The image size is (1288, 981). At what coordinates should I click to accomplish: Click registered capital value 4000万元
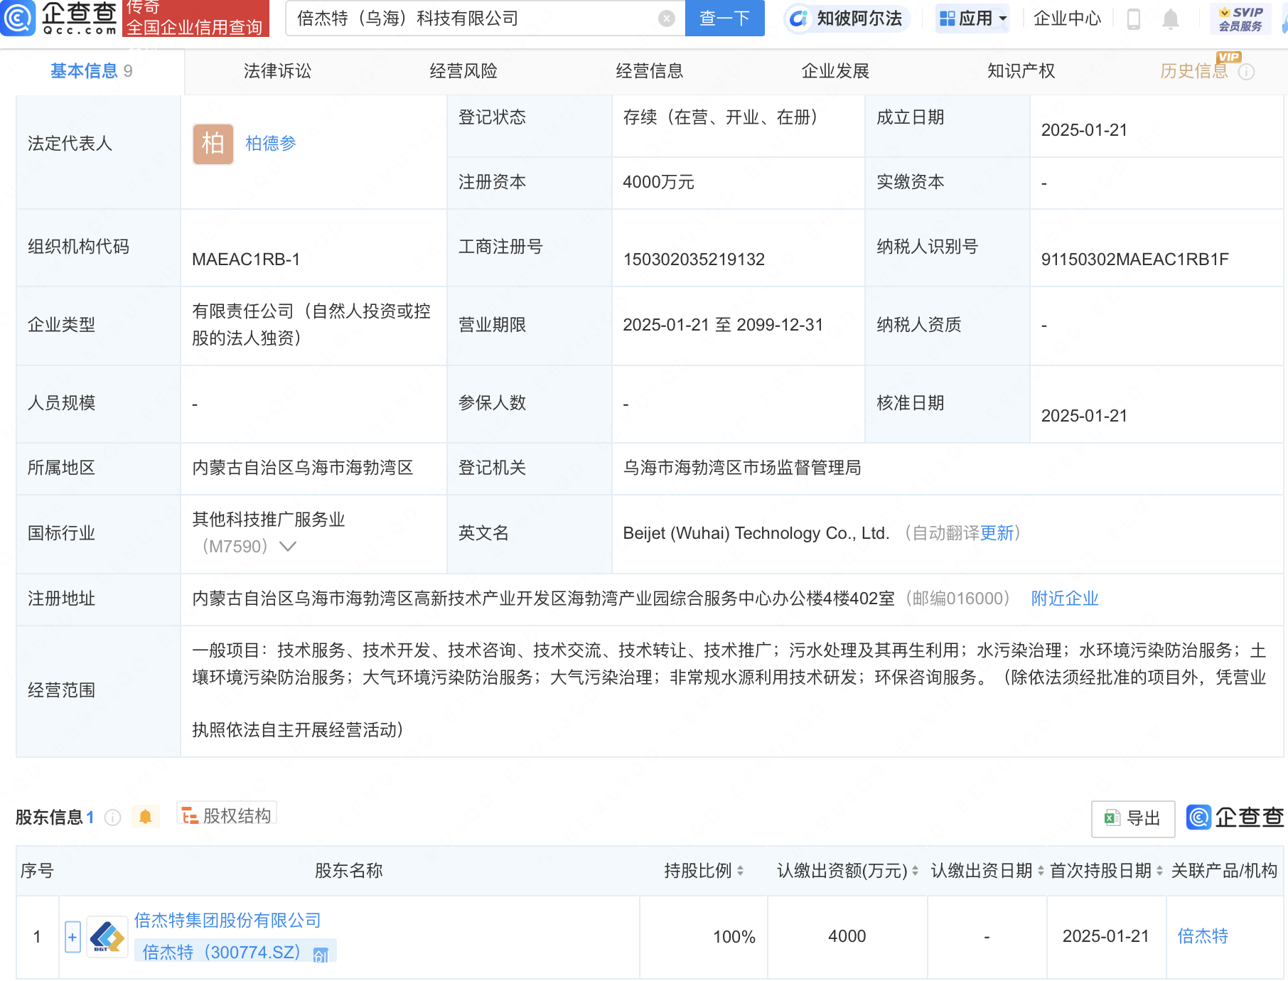coord(658,182)
